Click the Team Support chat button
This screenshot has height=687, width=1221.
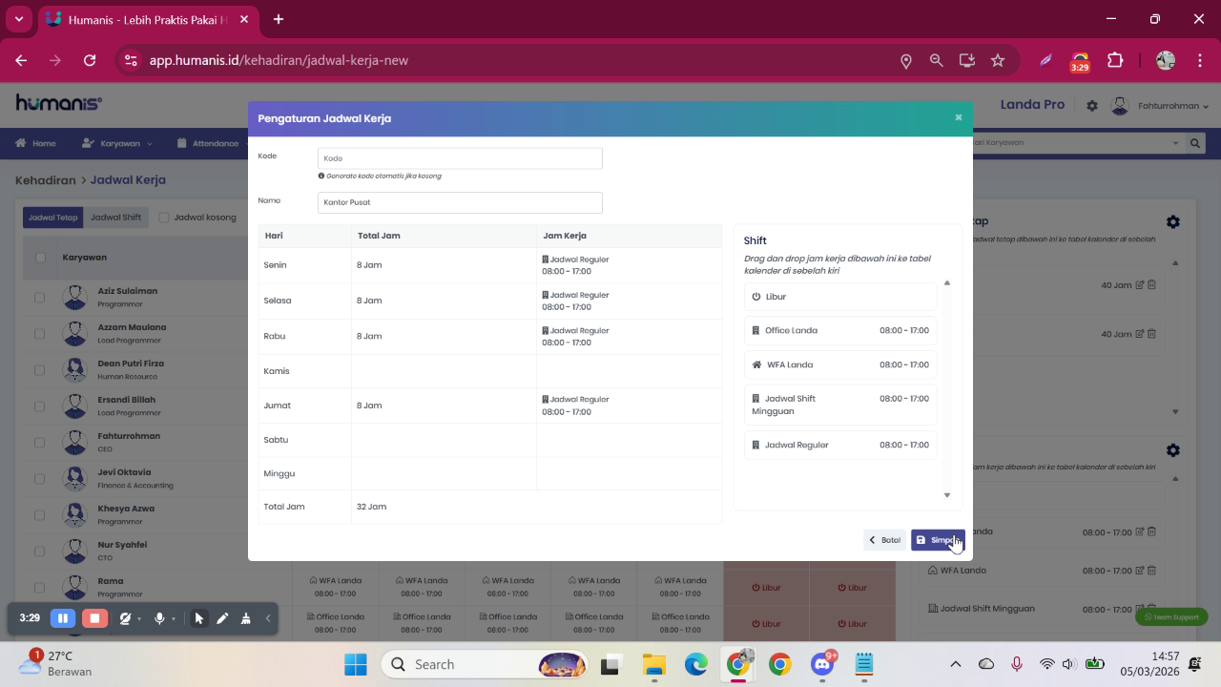pyautogui.click(x=1171, y=617)
